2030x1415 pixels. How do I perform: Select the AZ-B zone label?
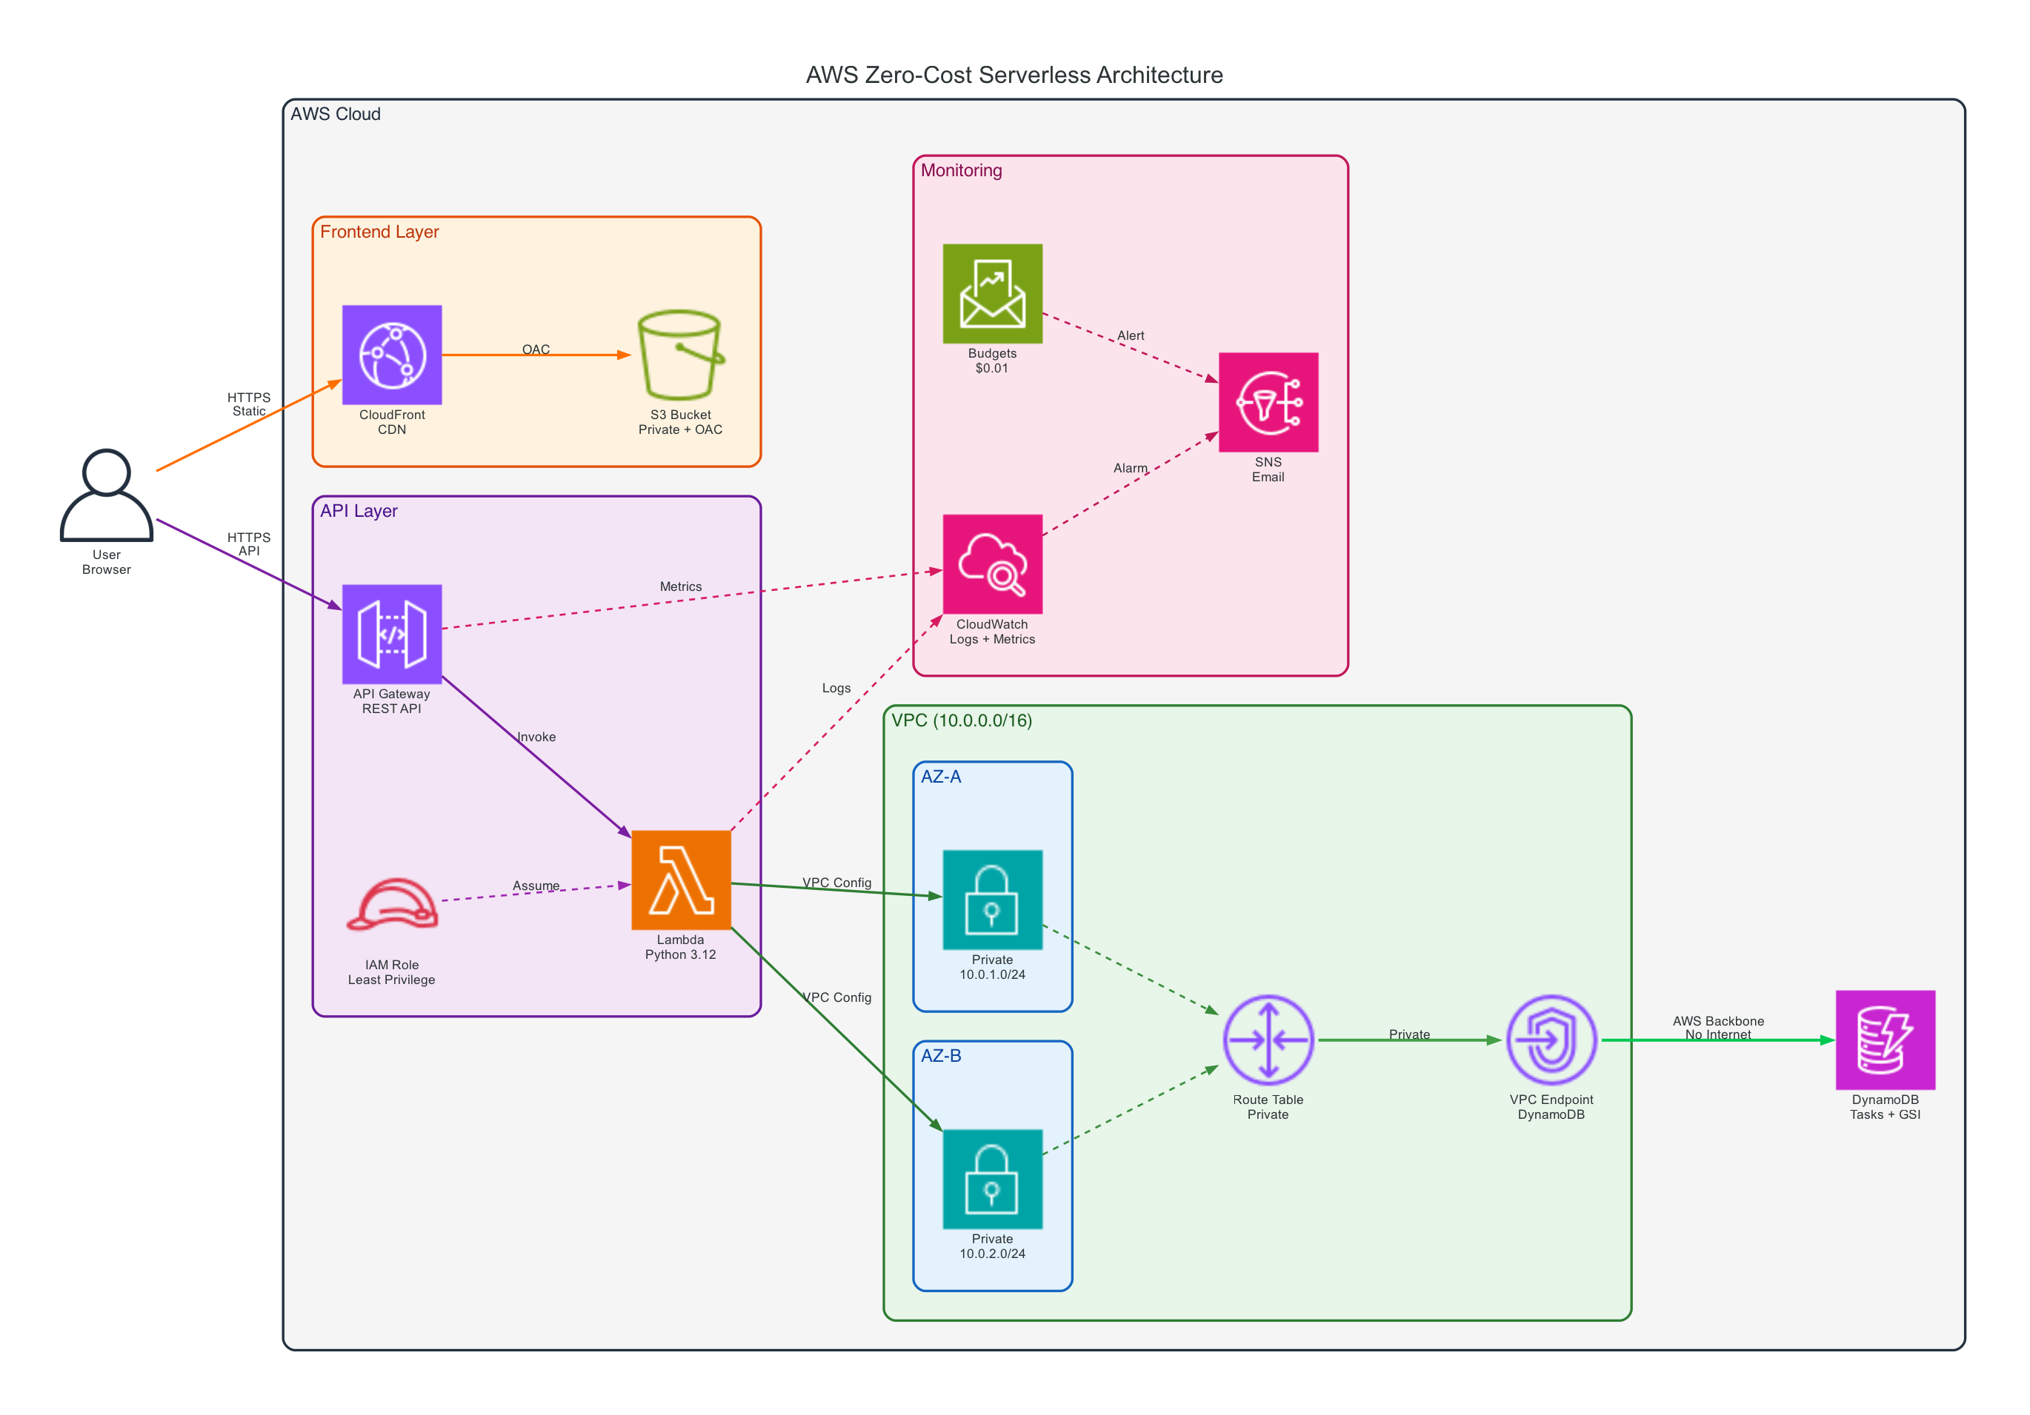point(941,1055)
